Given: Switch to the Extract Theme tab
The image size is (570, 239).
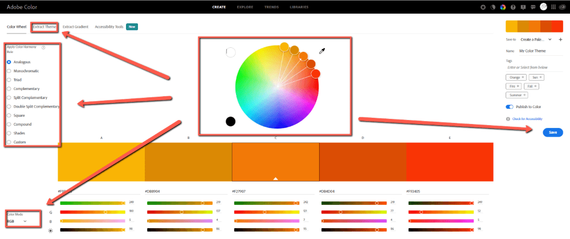Looking at the screenshot, I should [x=44, y=27].
